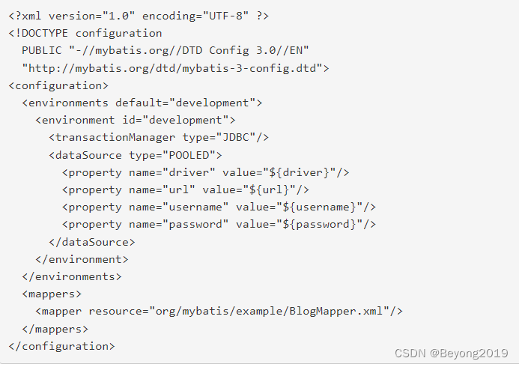Click the xml version declaration line
This screenshot has width=519, height=367.
139,16
